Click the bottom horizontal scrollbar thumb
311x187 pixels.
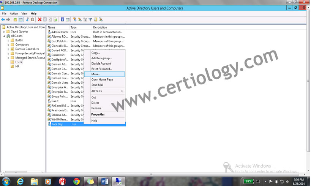[152, 174]
